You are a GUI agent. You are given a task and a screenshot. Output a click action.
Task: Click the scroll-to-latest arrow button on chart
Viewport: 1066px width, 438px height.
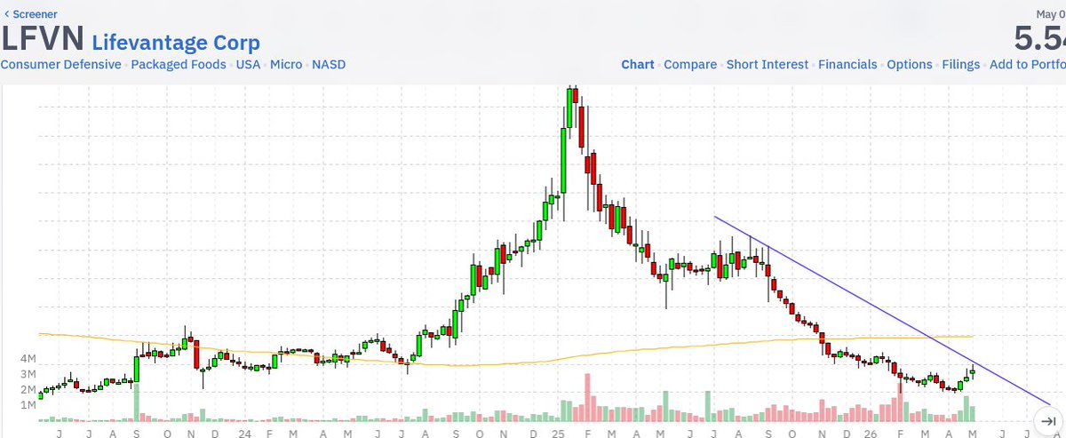coord(1047,421)
